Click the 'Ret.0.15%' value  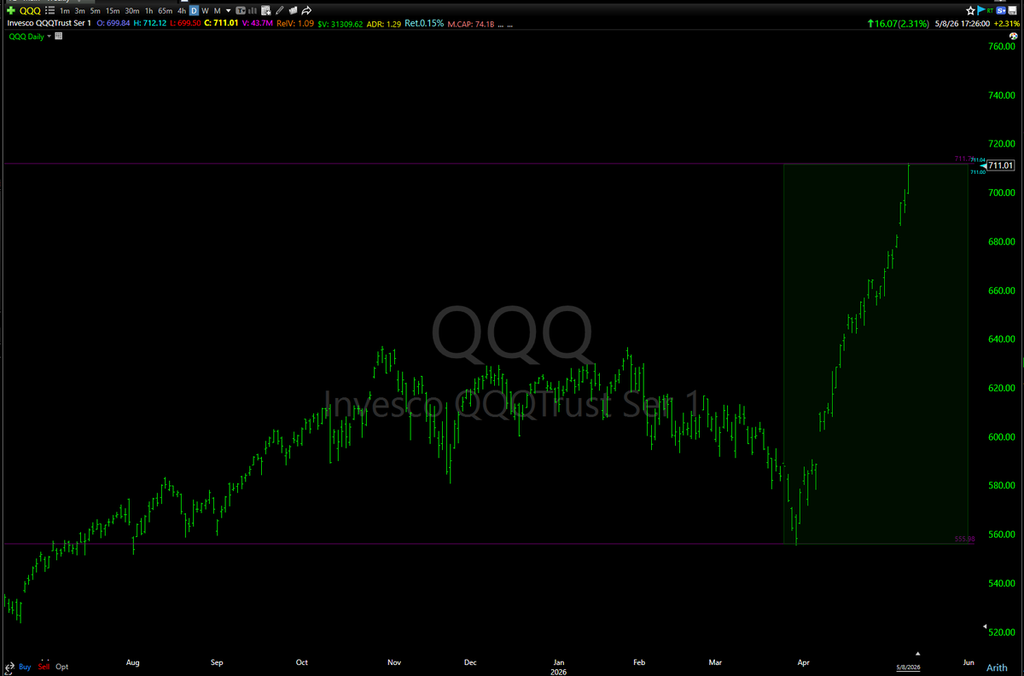click(x=424, y=24)
